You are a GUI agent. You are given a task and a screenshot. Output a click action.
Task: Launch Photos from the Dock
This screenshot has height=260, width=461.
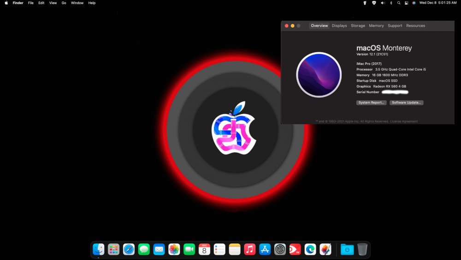coord(174,249)
